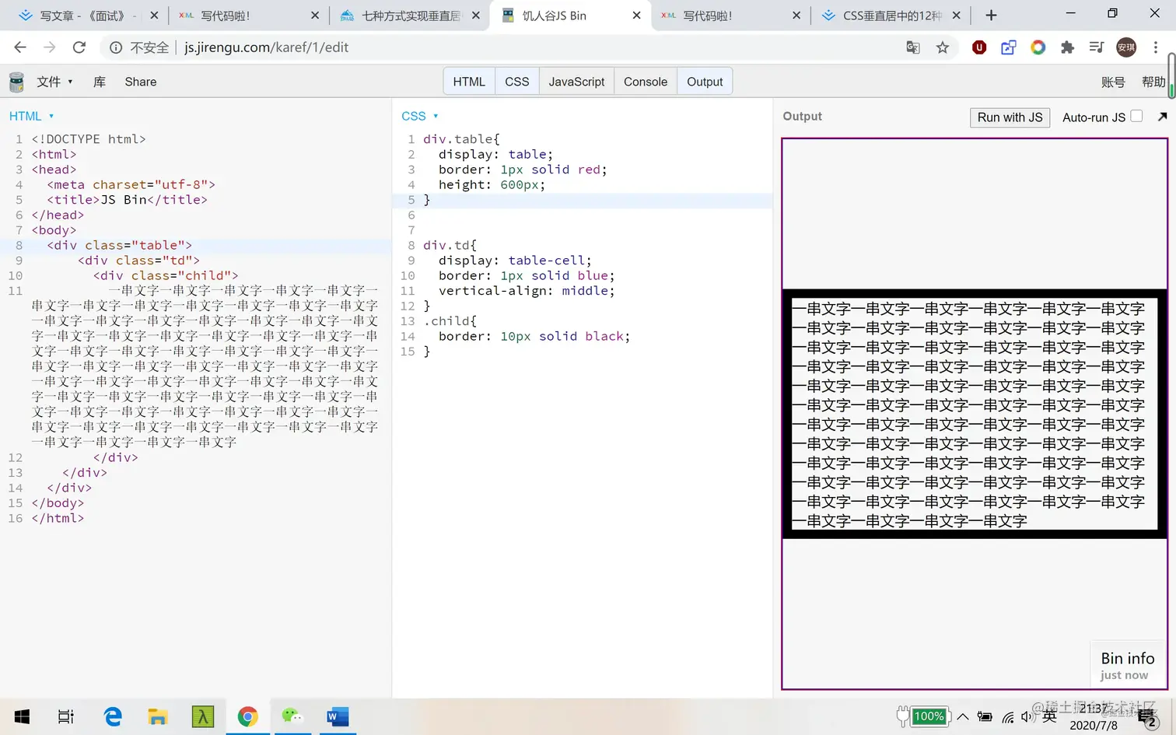Click the colorful ring extension icon

point(1038,47)
